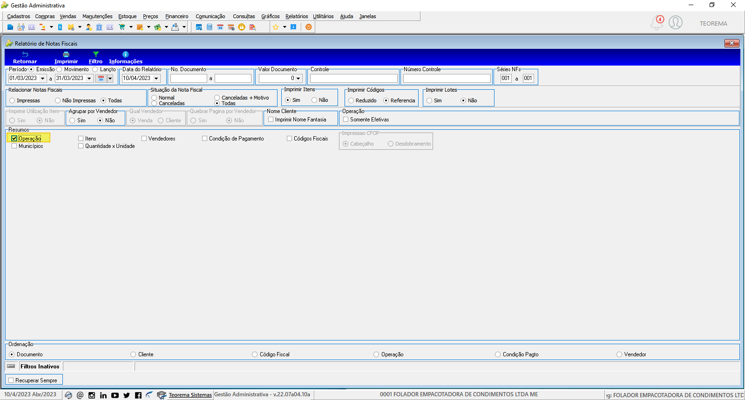Click the Teorema Sistemas link
Viewport: 745px width, 400px height.
[x=190, y=395]
